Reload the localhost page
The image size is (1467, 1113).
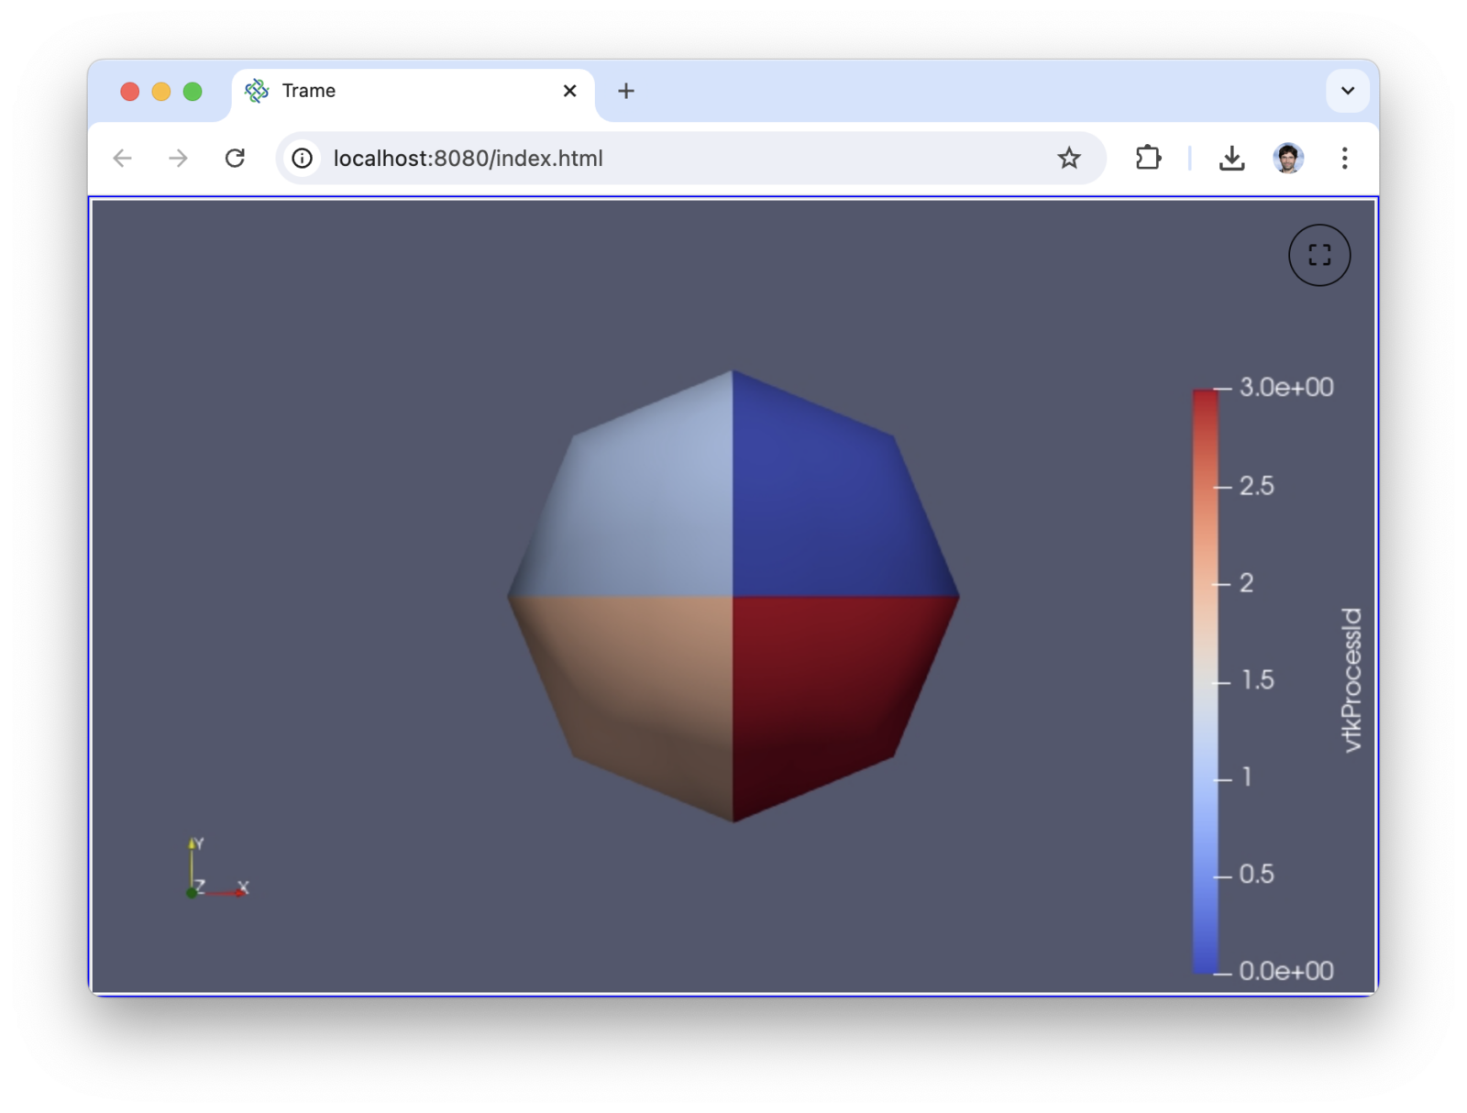point(235,159)
